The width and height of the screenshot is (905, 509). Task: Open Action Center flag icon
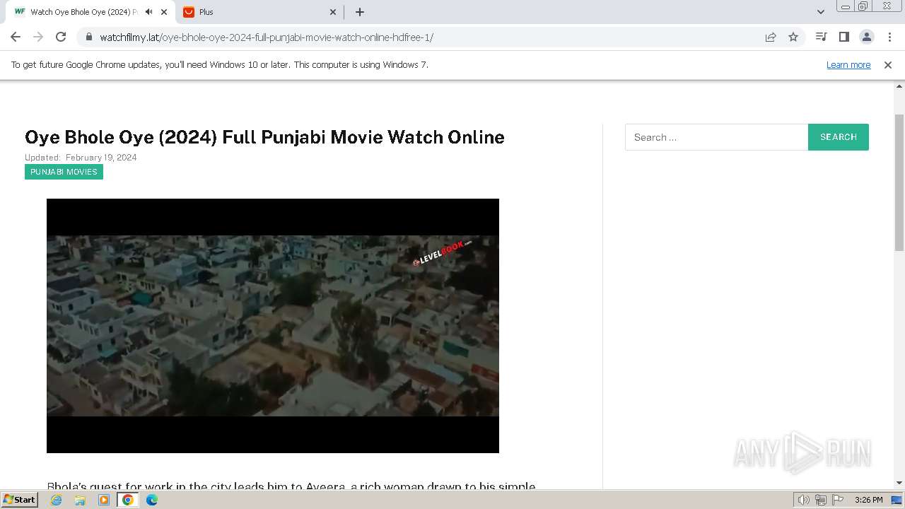838,500
